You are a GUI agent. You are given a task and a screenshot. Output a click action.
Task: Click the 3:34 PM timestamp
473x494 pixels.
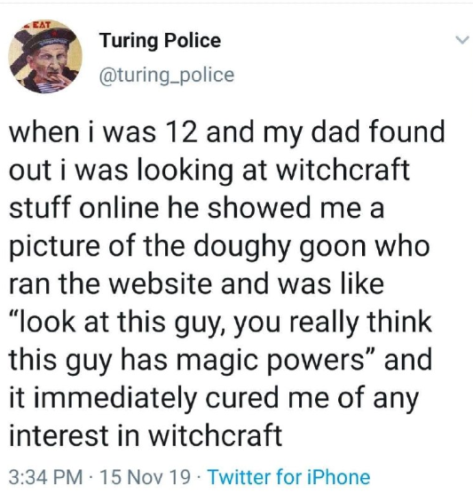pyautogui.click(x=46, y=477)
